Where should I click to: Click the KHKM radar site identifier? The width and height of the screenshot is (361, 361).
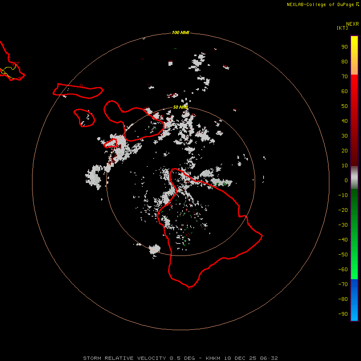pos(214,358)
